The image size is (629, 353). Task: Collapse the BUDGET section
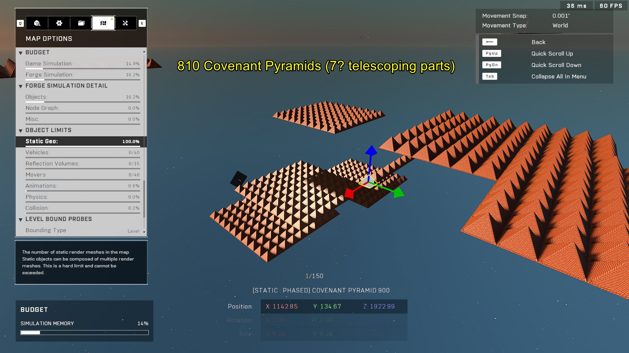point(21,53)
